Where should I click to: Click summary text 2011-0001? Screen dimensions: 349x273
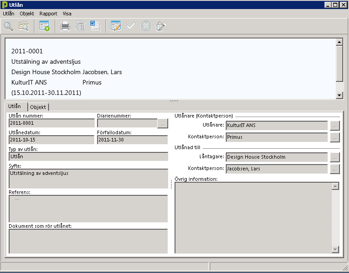coord(27,51)
